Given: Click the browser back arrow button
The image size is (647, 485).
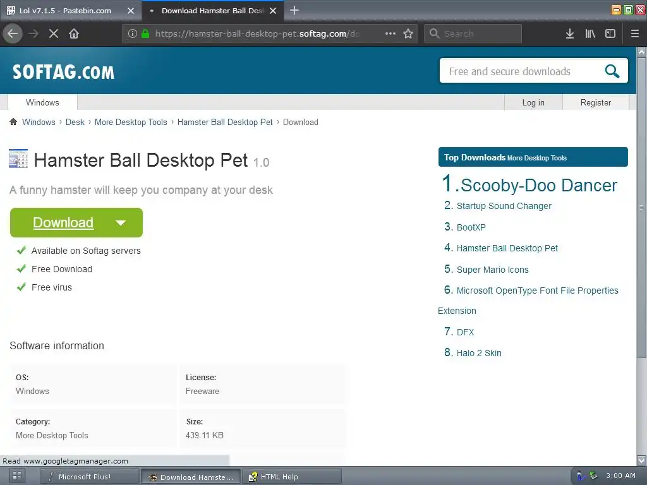Looking at the screenshot, I should pos(13,33).
